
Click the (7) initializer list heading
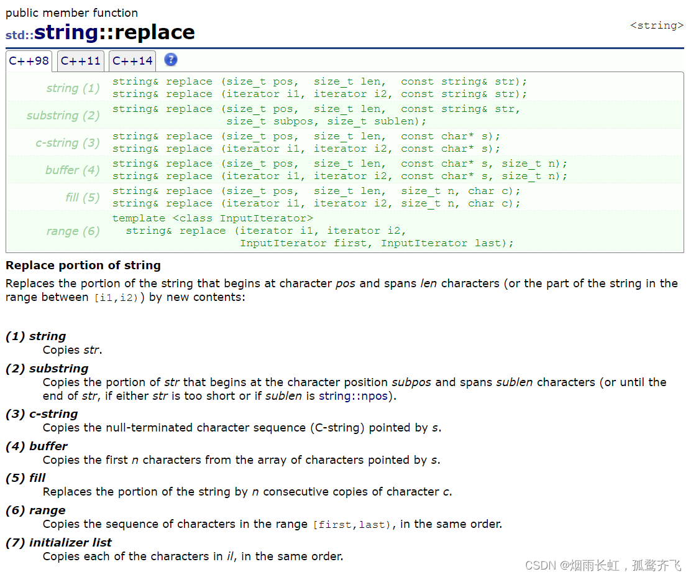click(58, 542)
